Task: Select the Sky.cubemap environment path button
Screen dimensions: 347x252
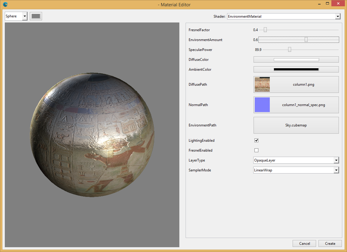Action: (296, 125)
